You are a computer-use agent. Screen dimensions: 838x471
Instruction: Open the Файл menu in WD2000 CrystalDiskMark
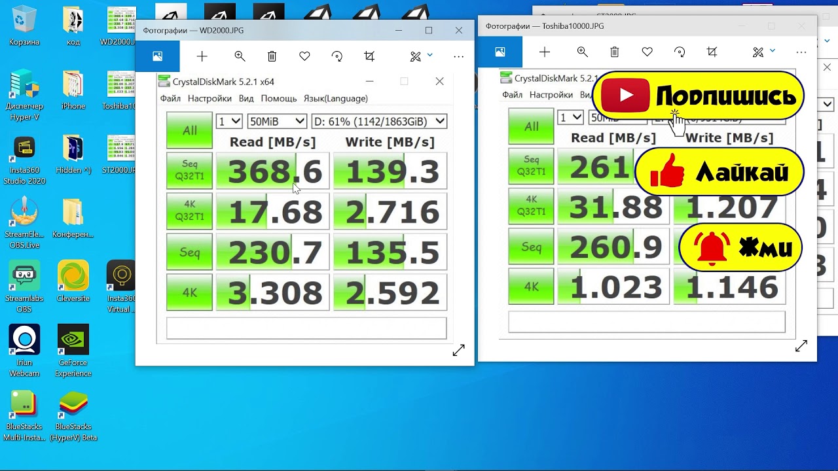tap(170, 98)
